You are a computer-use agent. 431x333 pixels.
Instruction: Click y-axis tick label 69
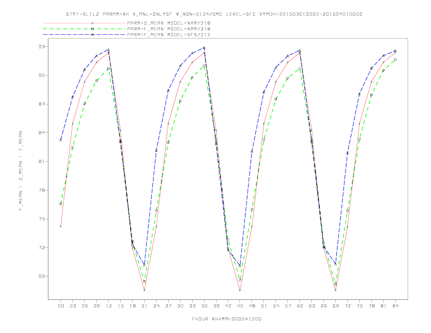[x=41, y=276]
